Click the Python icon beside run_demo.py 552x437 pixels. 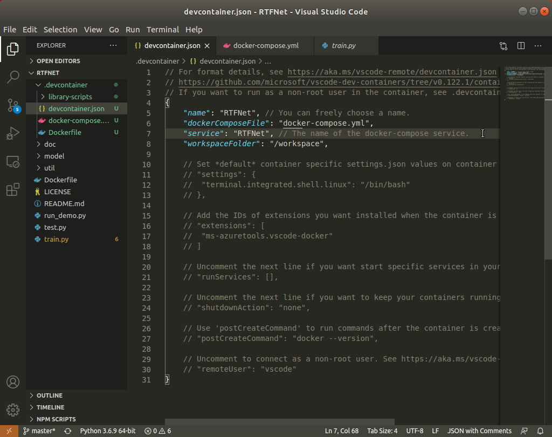click(38, 216)
